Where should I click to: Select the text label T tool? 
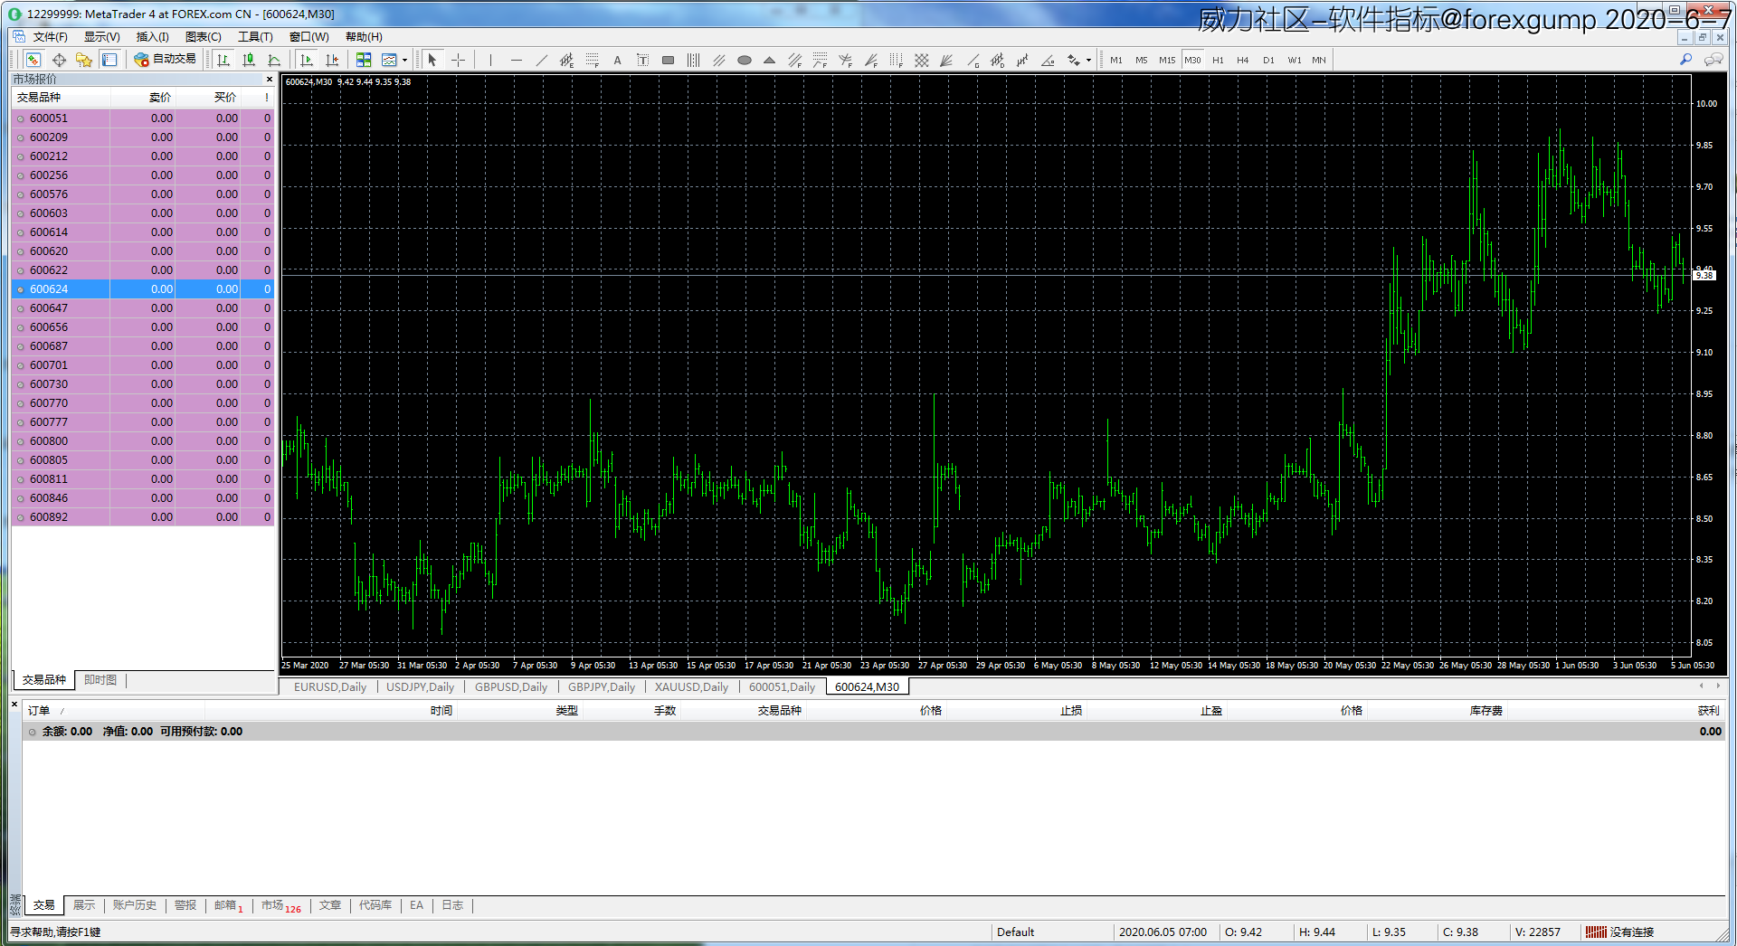pos(642,60)
